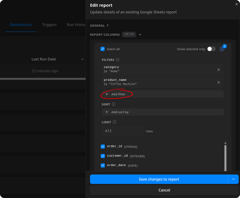Save changes to report
This screenshot has width=240, height=198.
[x=159, y=179]
